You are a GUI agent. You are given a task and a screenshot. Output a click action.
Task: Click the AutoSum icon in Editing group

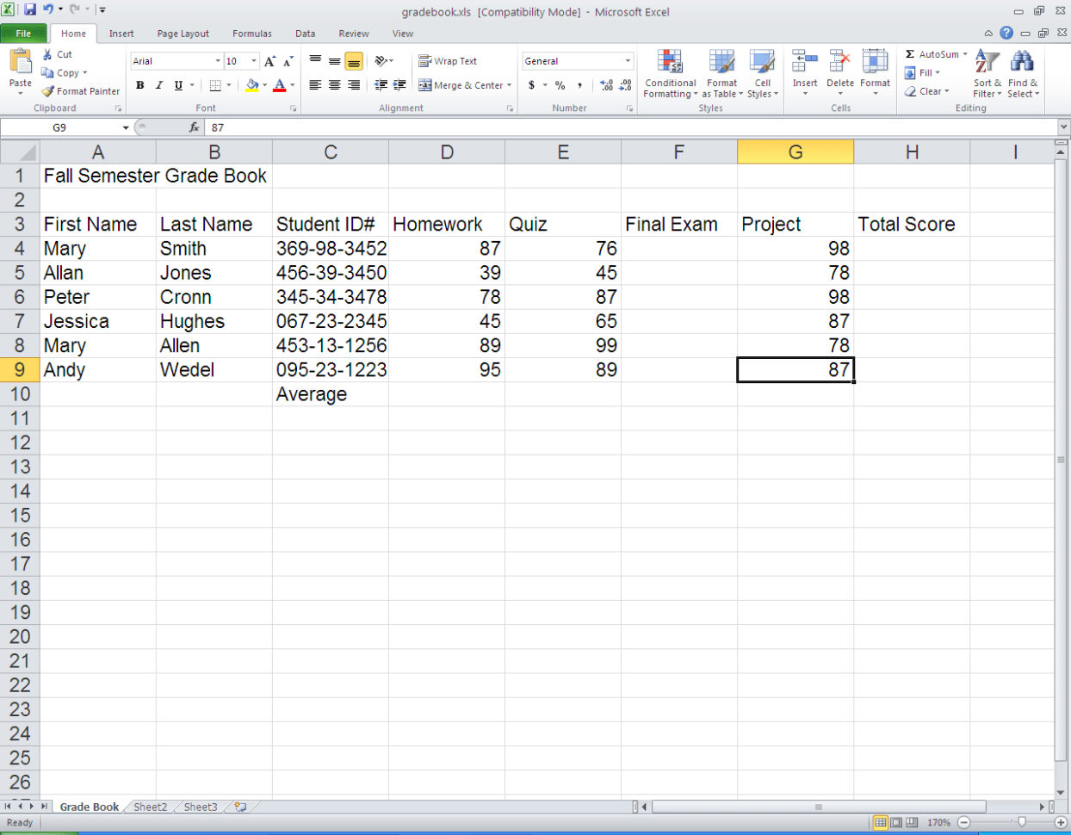[912, 53]
